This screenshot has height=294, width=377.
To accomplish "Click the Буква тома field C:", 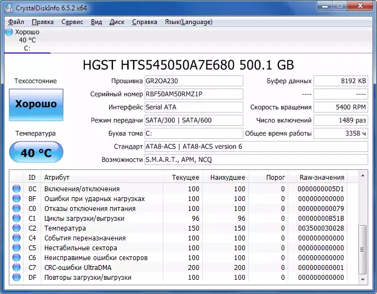I will (x=194, y=133).
